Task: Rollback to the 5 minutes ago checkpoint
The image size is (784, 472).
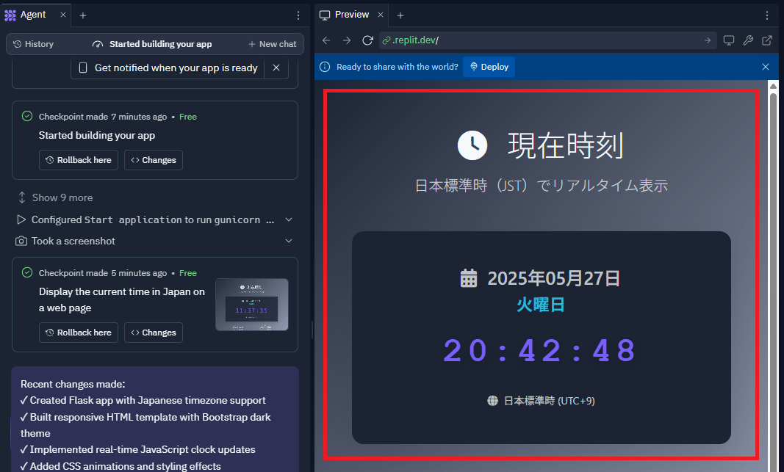Action: pyautogui.click(x=78, y=332)
